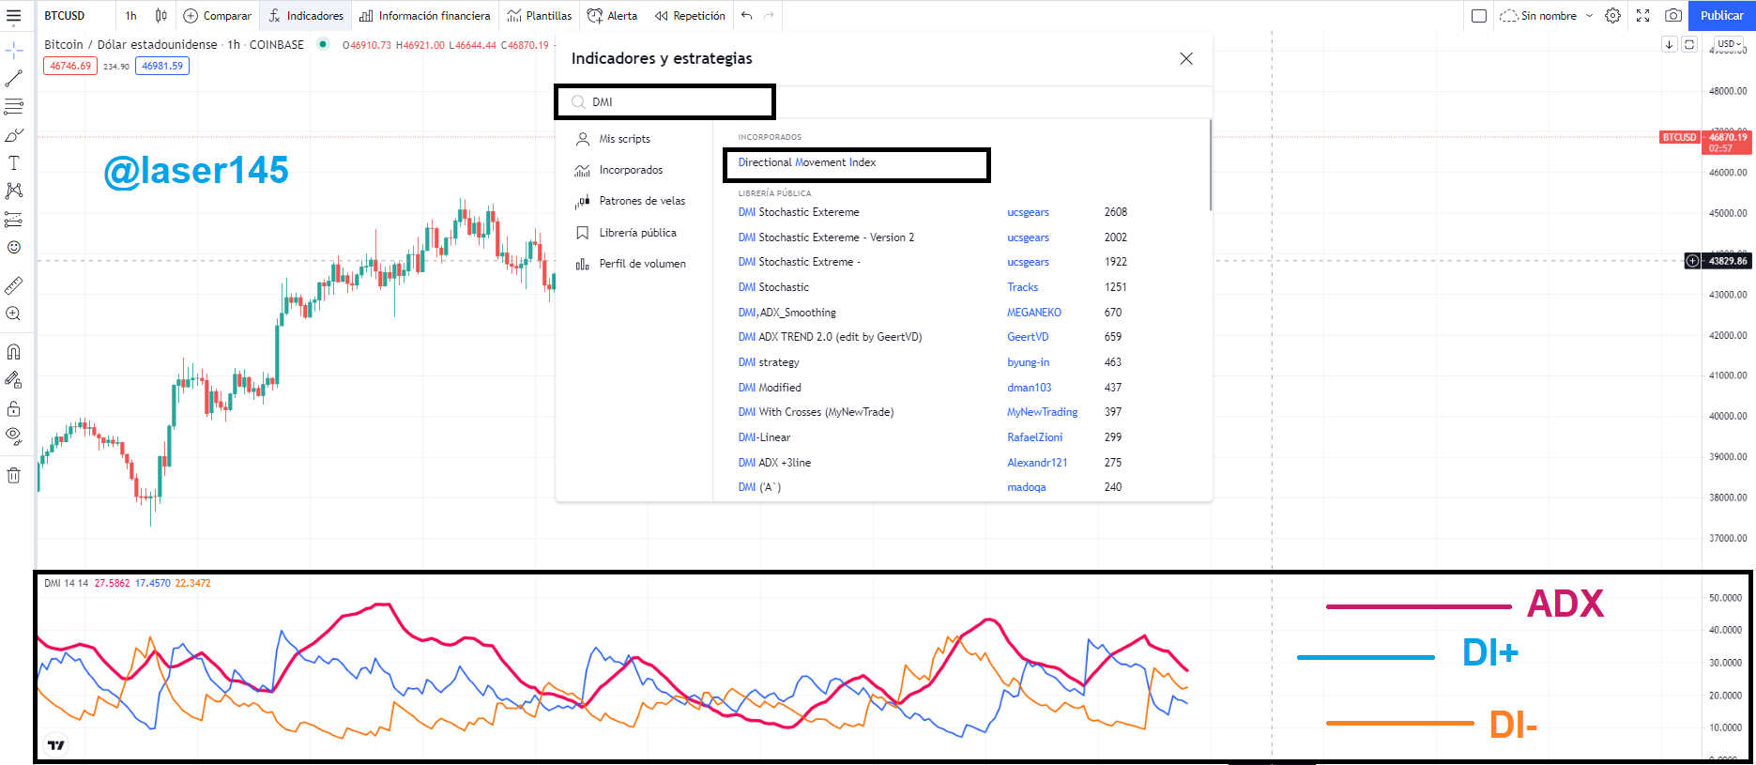Open the hamburger main menu
This screenshot has height=765, width=1756.
pyautogui.click(x=13, y=16)
